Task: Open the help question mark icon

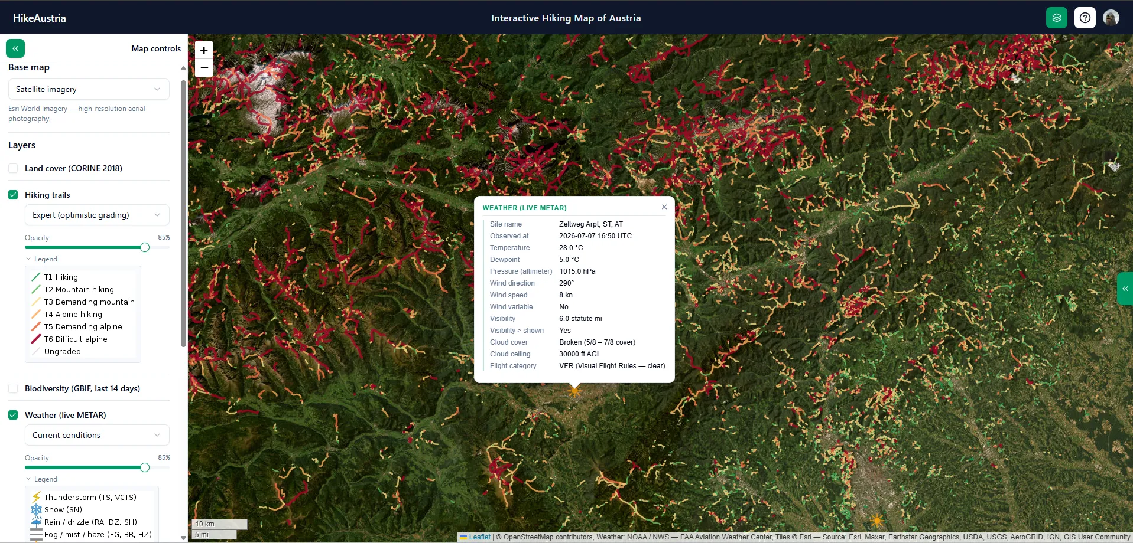Action: (x=1085, y=18)
